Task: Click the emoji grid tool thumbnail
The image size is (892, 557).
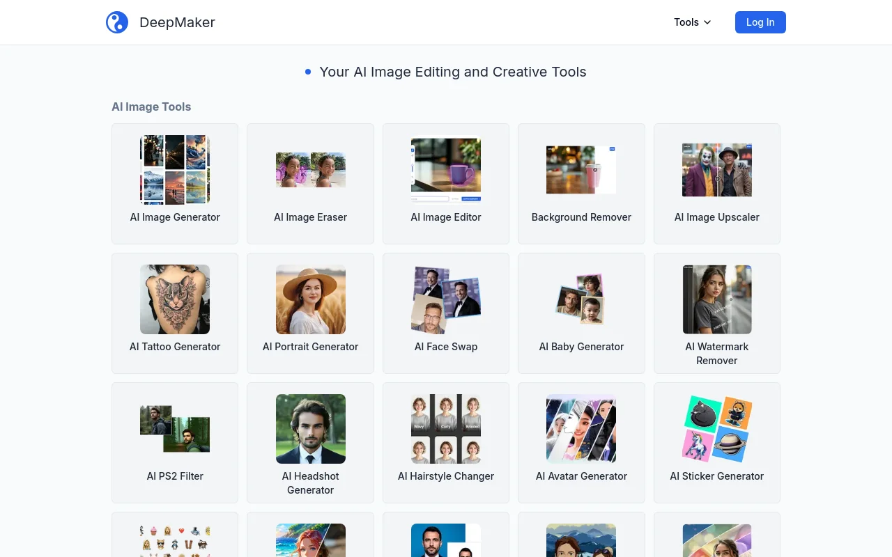Action: (x=175, y=540)
